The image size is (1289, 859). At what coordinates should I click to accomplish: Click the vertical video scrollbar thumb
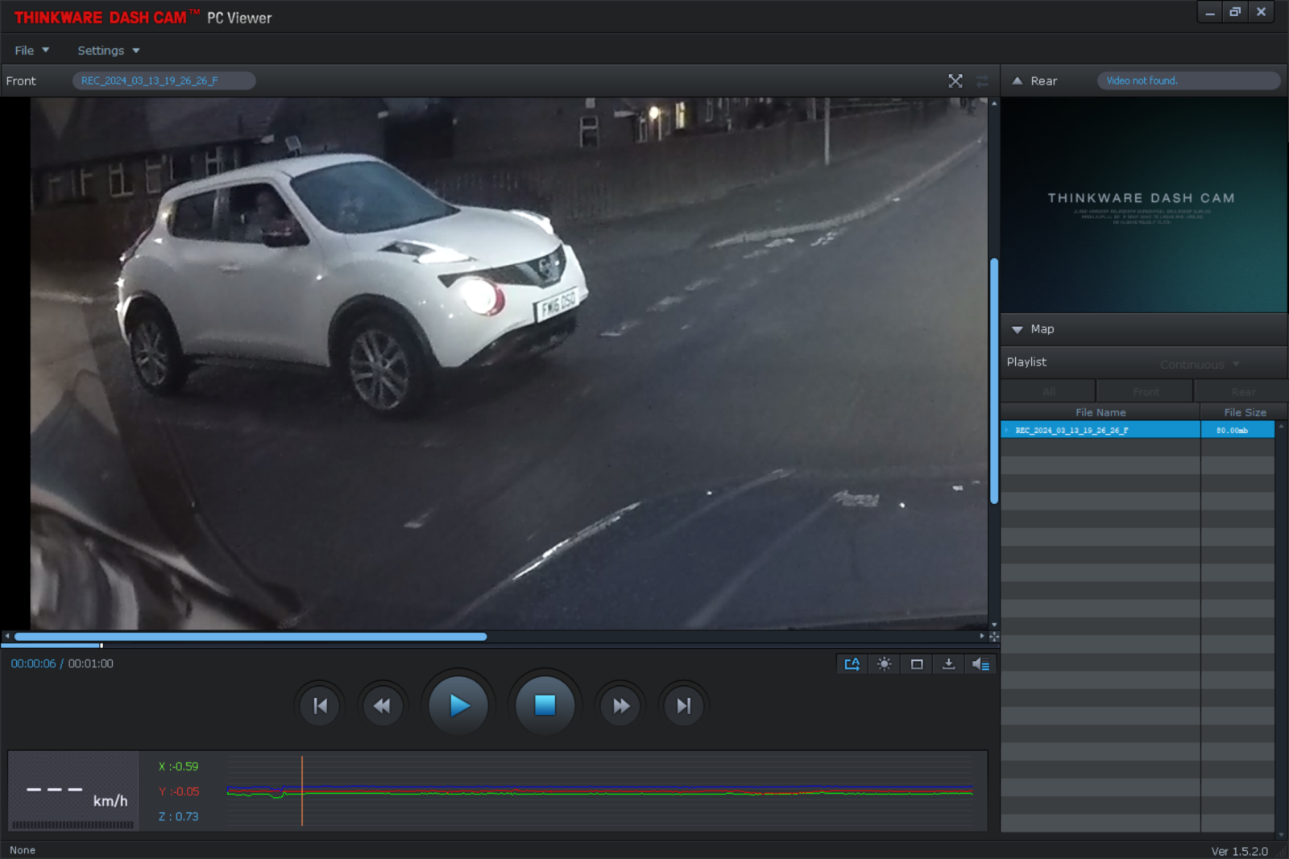coord(994,381)
